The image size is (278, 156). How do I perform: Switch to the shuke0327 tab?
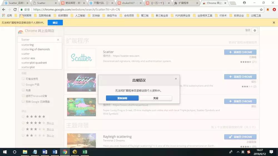coord(130,3)
